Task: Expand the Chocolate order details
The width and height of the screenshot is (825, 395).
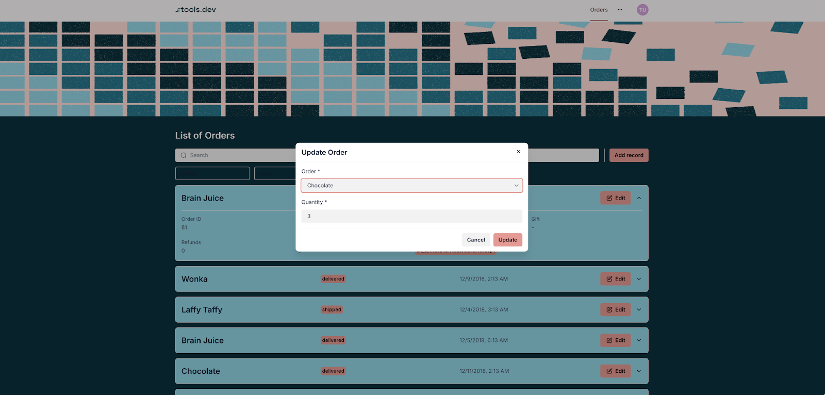Action: (639, 371)
